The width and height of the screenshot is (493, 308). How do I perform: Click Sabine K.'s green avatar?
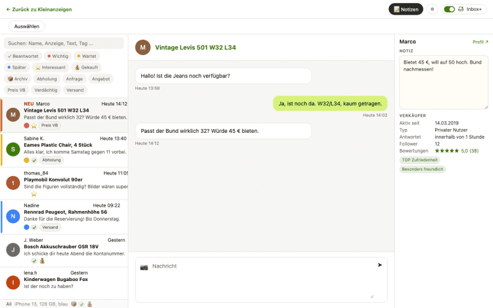[x=13, y=150]
